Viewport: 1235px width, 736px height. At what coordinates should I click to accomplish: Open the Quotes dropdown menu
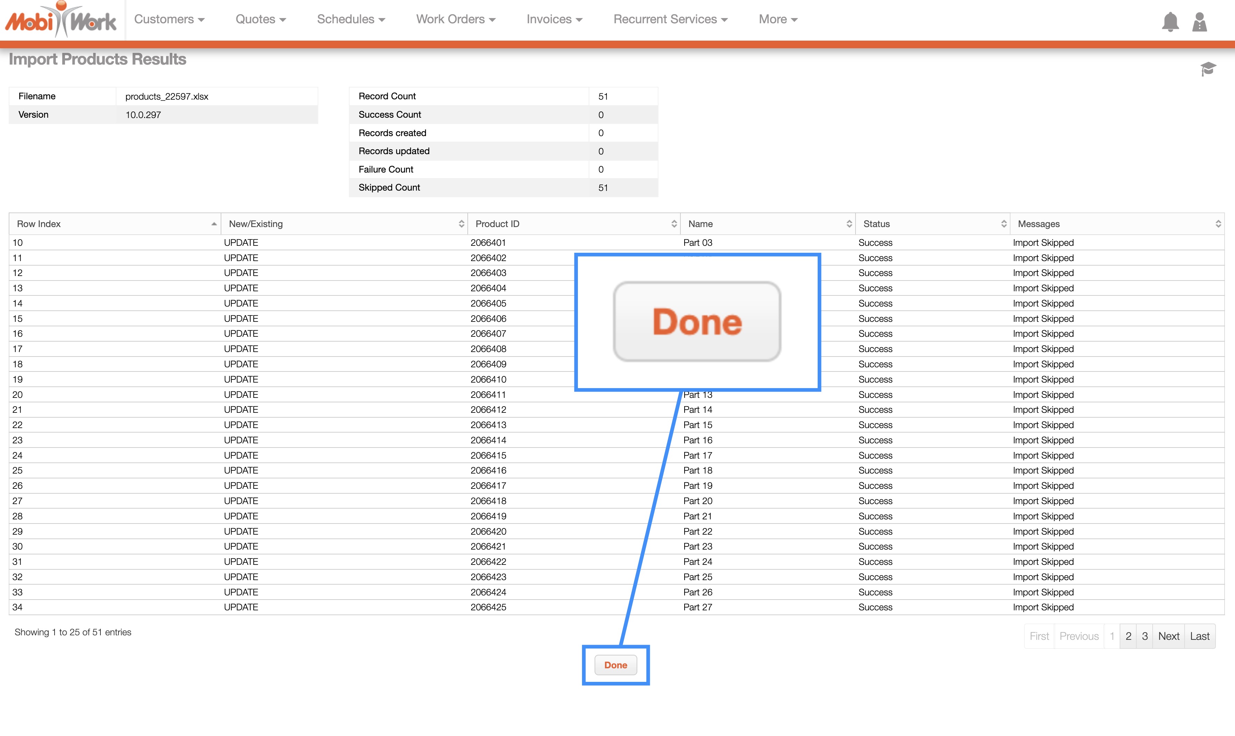pyautogui.click(x=261, y=19)
